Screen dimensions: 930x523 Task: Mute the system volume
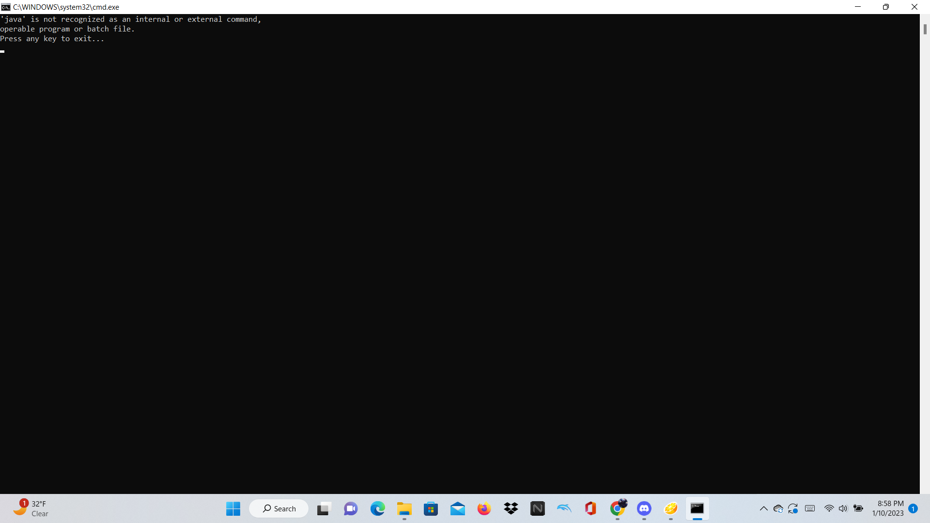point(843,508)
